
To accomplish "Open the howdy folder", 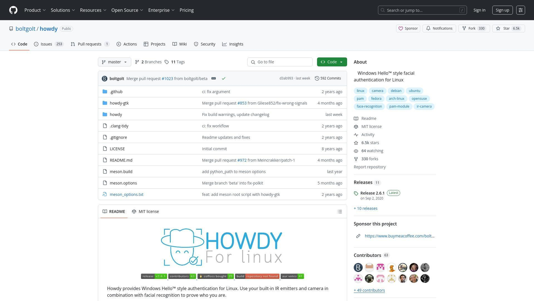I will click(116, 114).
